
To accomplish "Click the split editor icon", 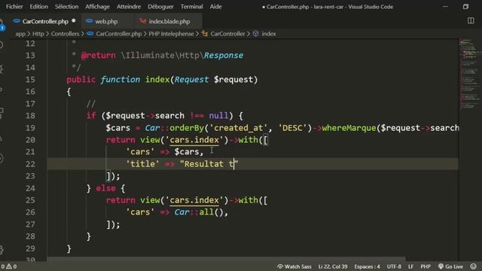I will (x=471, y=20).
